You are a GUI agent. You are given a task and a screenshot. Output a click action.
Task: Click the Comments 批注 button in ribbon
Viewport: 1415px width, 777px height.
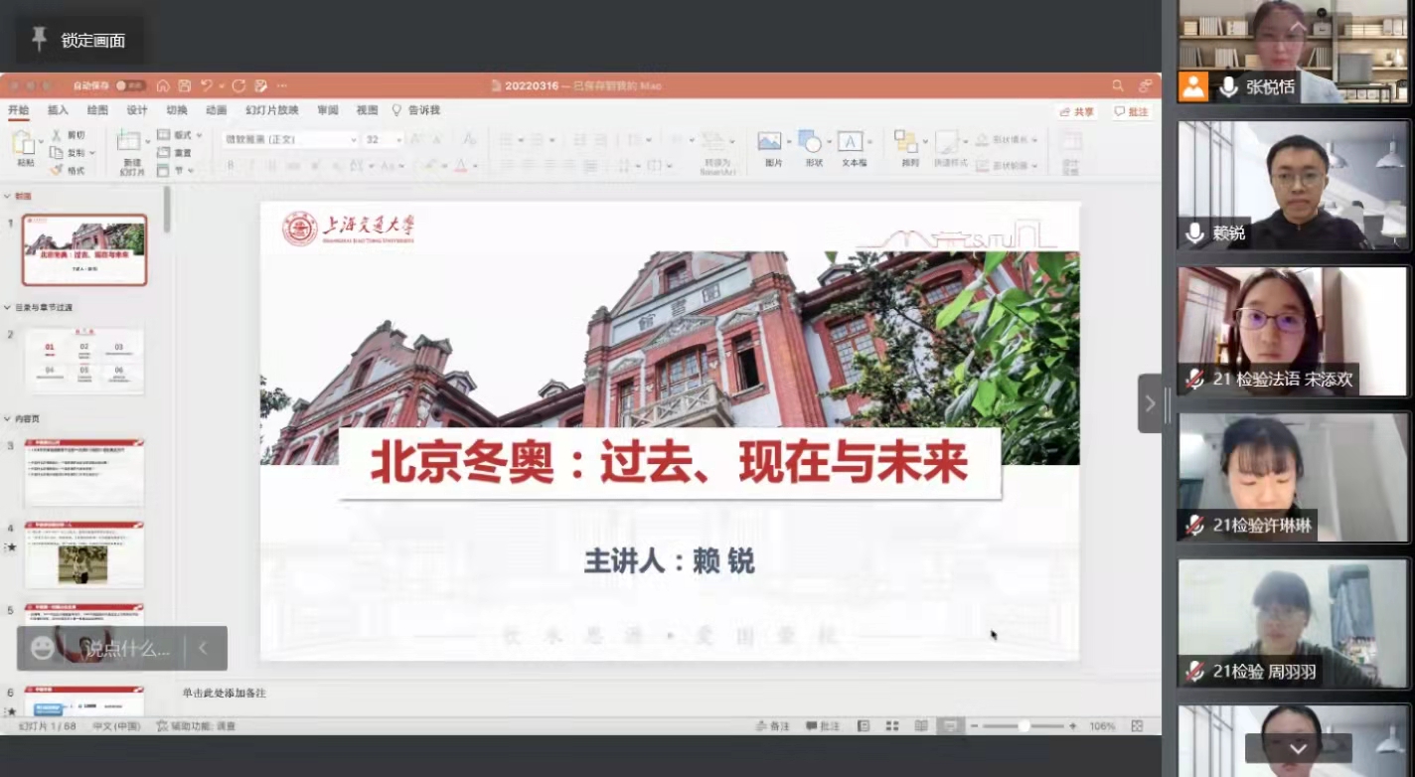tap(1132, 112)
